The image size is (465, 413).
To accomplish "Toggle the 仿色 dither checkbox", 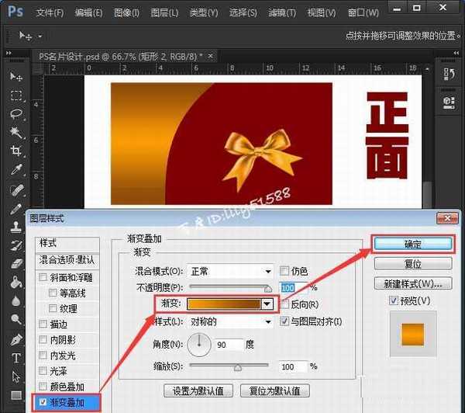I will coord(284,271).
